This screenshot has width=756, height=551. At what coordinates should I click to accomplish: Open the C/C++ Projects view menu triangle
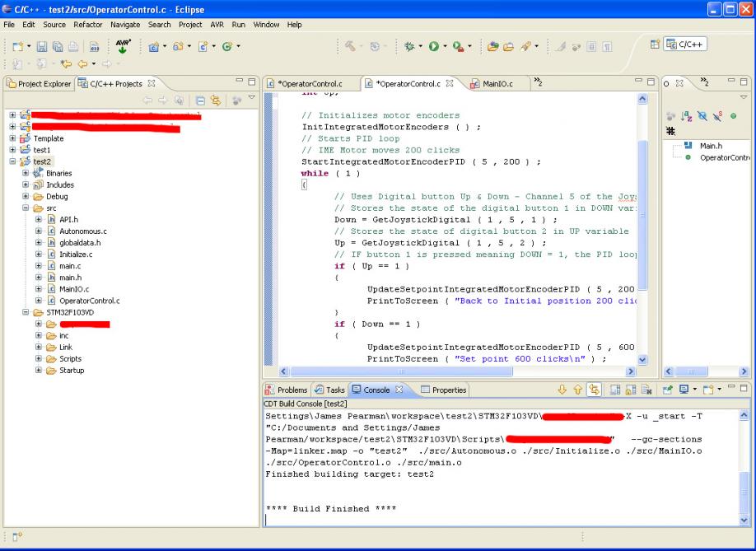(252, 98)
